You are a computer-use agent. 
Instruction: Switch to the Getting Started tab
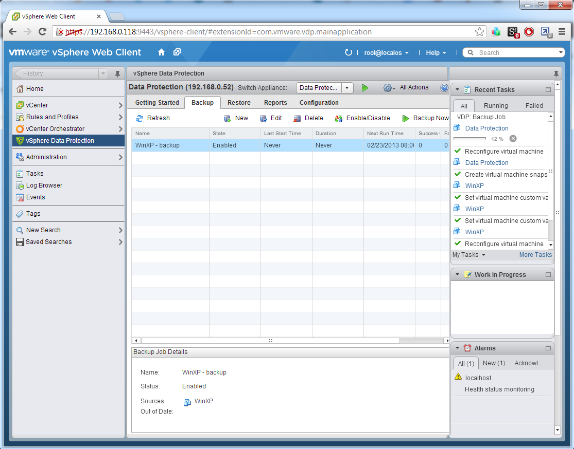(x=157, y=103)
